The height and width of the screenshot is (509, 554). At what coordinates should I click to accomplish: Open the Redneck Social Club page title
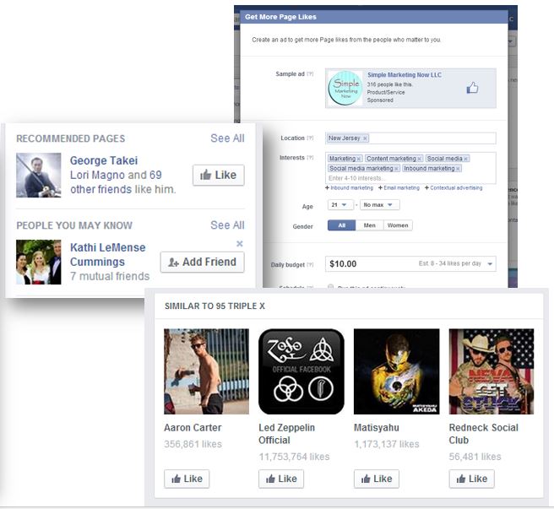[x=483, y=434]
